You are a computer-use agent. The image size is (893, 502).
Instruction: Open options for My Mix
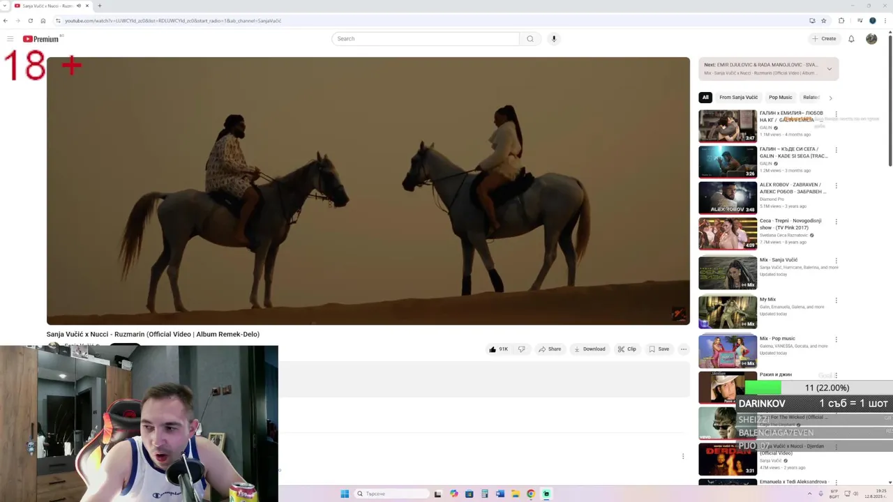pos(836,301)
